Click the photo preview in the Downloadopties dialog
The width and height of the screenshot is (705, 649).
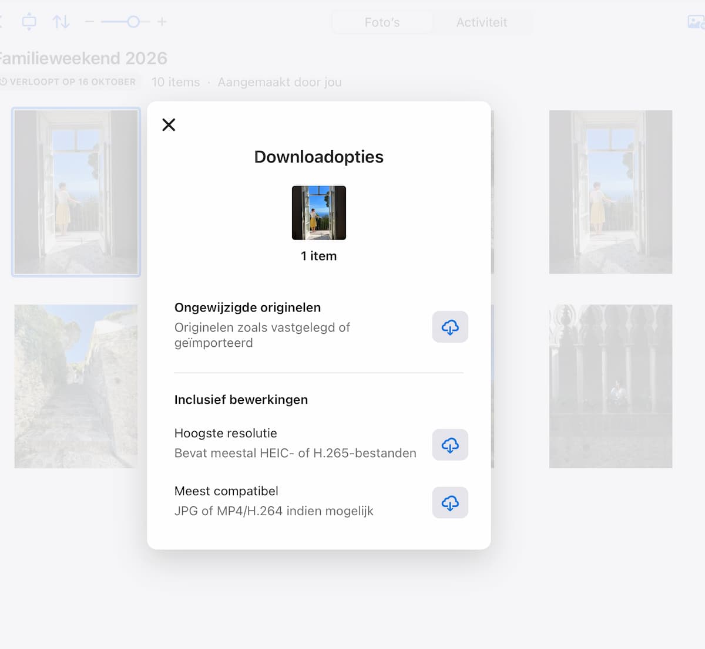click(x=319, y=213)
